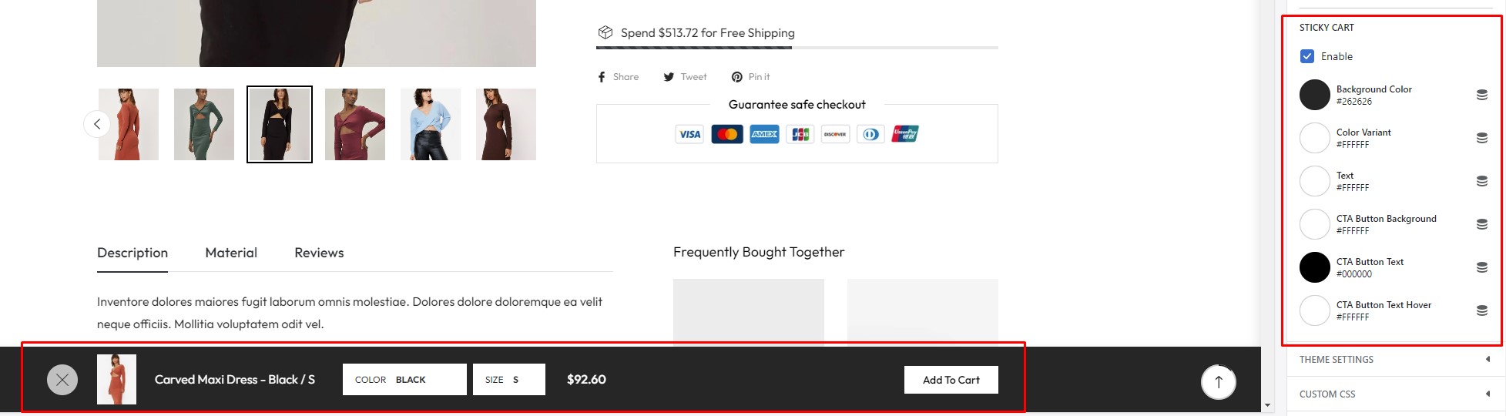Expand the Theme Settings section
Viewport: 1506px width, 416px height.
pyautogui.click(x=1394, y=360)
